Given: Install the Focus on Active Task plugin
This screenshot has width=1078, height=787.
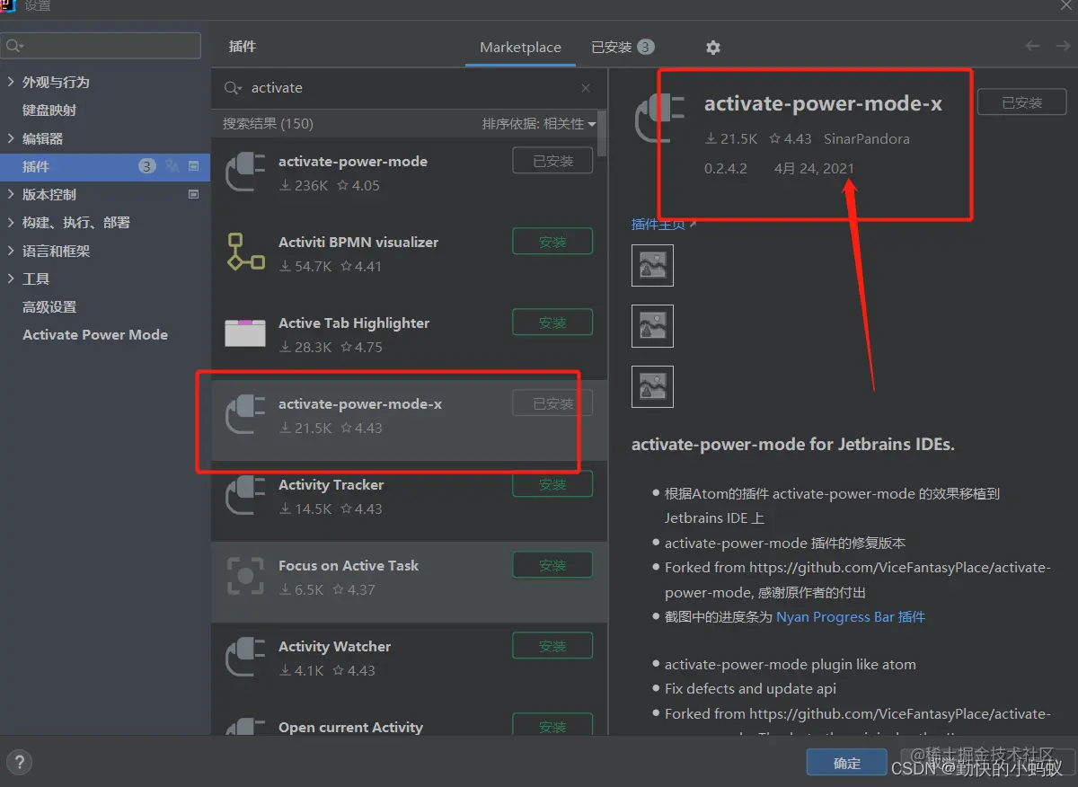Looking at the screenshot, I should click(x=552, y=565).
